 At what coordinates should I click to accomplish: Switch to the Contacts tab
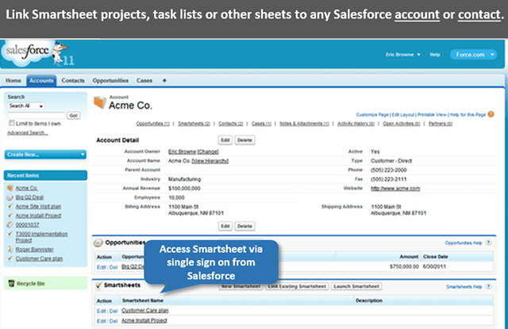(x=73, y=81)
